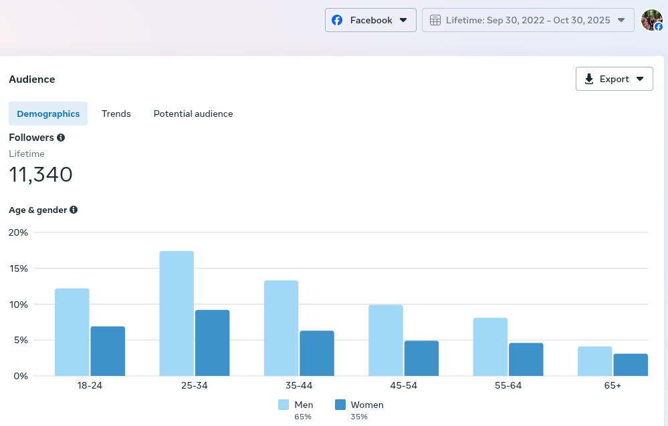Expand the Export dropdown caret
668x426 pixels.
pyautogui.click(x=640, y=79)
